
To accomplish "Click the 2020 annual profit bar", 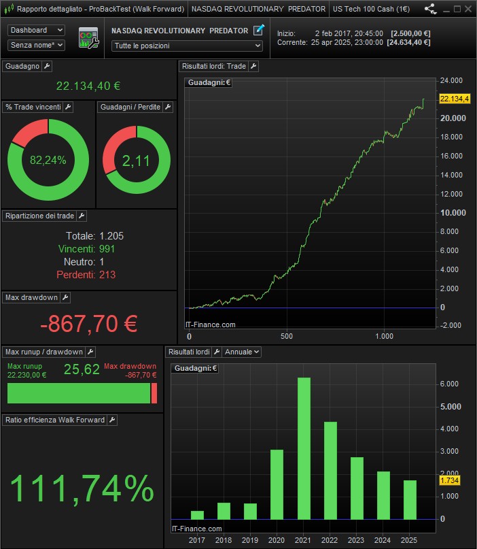I will click(277, 484).
